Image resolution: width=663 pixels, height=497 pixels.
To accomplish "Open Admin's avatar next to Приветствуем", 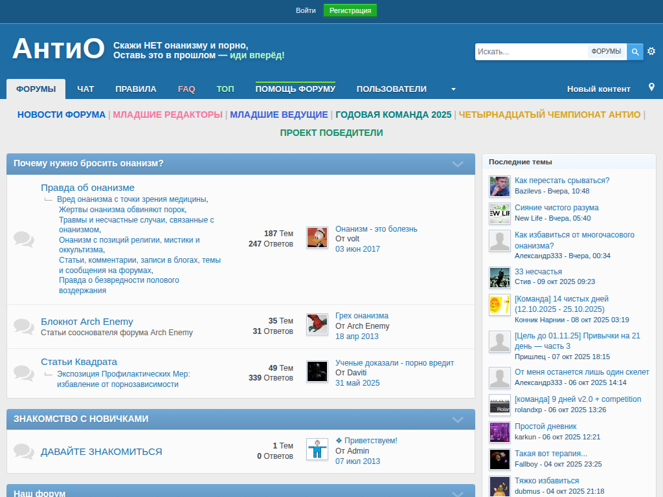I will [317, 449].
